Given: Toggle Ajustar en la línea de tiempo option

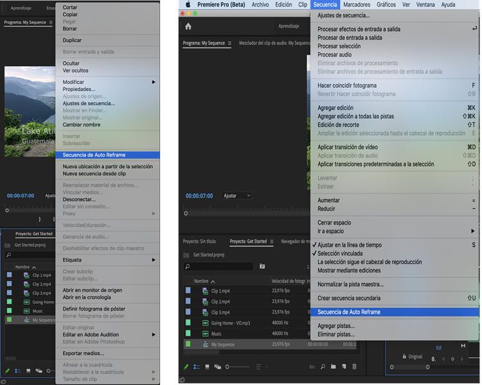Looking at the screenshot, I should pos(350,245).
